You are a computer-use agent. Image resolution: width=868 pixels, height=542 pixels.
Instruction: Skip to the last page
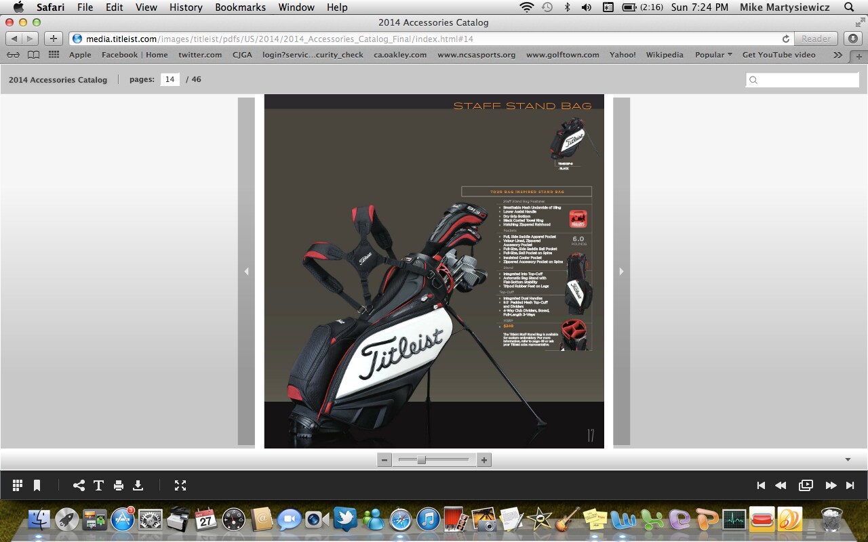click(850, 485)
